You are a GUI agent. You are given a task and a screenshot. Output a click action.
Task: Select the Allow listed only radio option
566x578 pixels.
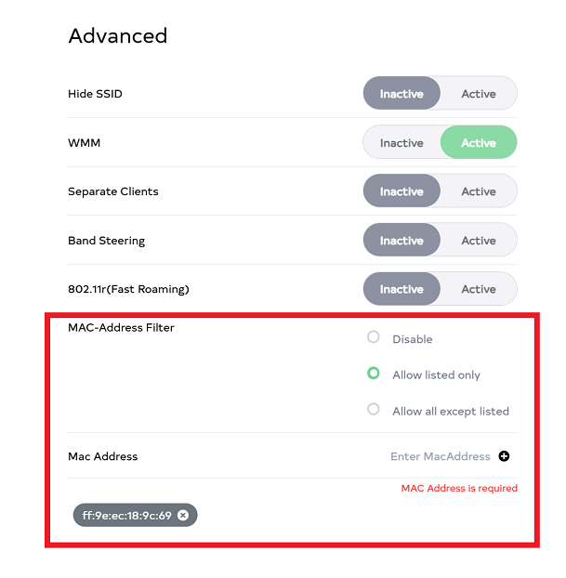point(374,374)
